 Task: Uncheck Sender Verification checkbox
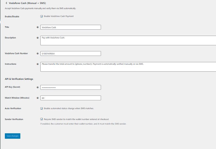coord(42,119)
